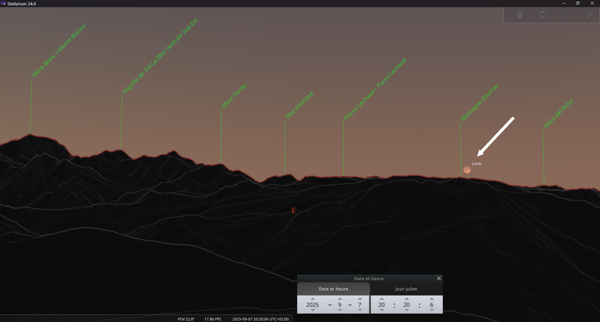Open the Oculars plugin settings wrench
The image size is (600, 322).
[589, 15]
